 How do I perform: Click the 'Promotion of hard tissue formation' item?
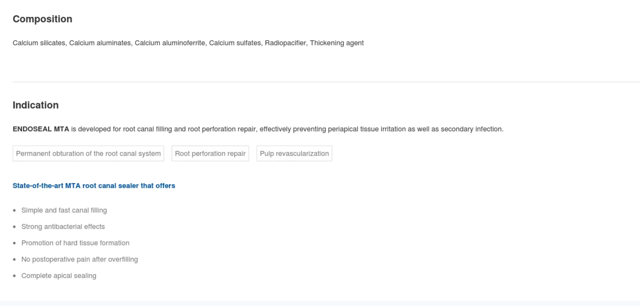pos(75,243)
